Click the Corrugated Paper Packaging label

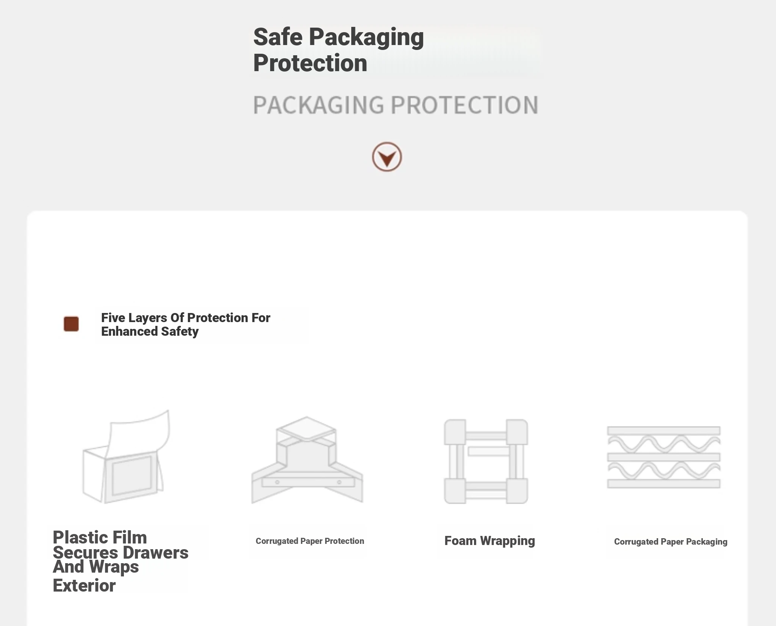[670, 542]
